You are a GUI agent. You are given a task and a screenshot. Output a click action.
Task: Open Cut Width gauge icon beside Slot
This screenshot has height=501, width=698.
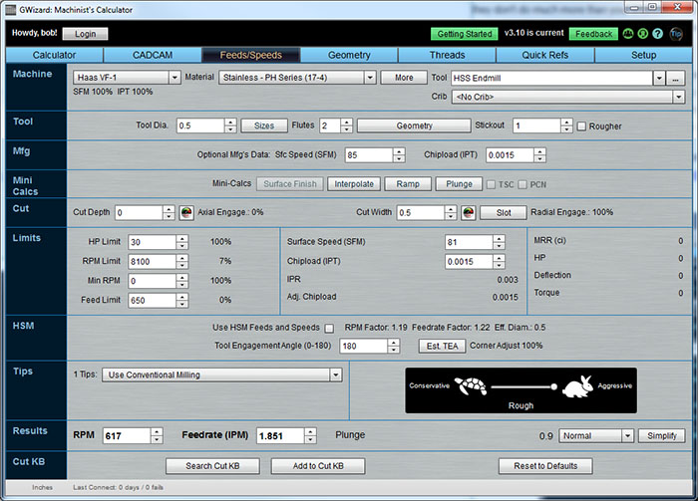point(468,213)
